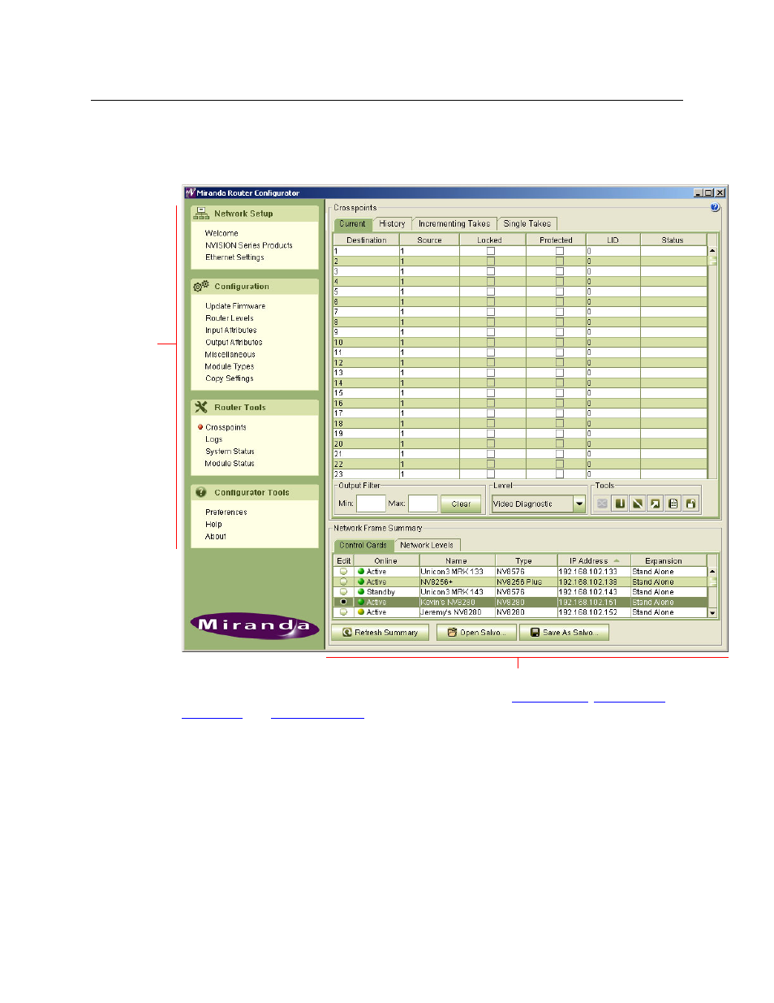
Task: Check the Locked box for destination 1
Action: (x=490, y=251)
